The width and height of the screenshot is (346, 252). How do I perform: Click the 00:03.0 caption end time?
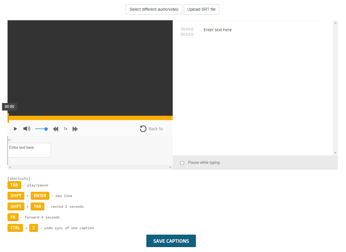click(187, 34)
